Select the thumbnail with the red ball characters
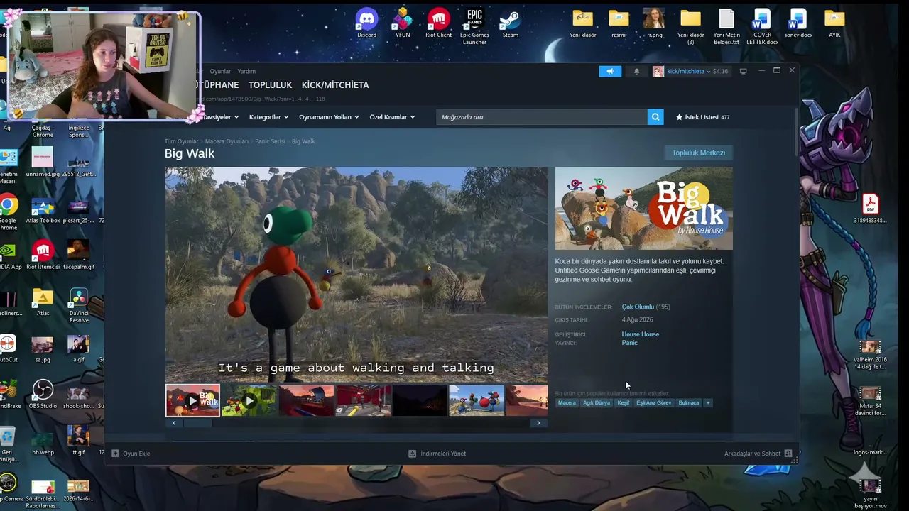 click(477, 400)
